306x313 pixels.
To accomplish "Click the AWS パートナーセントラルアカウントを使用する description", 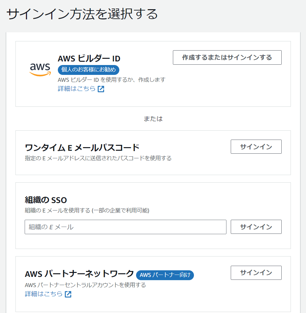I will pyautogui.click(x=85, y=285).
